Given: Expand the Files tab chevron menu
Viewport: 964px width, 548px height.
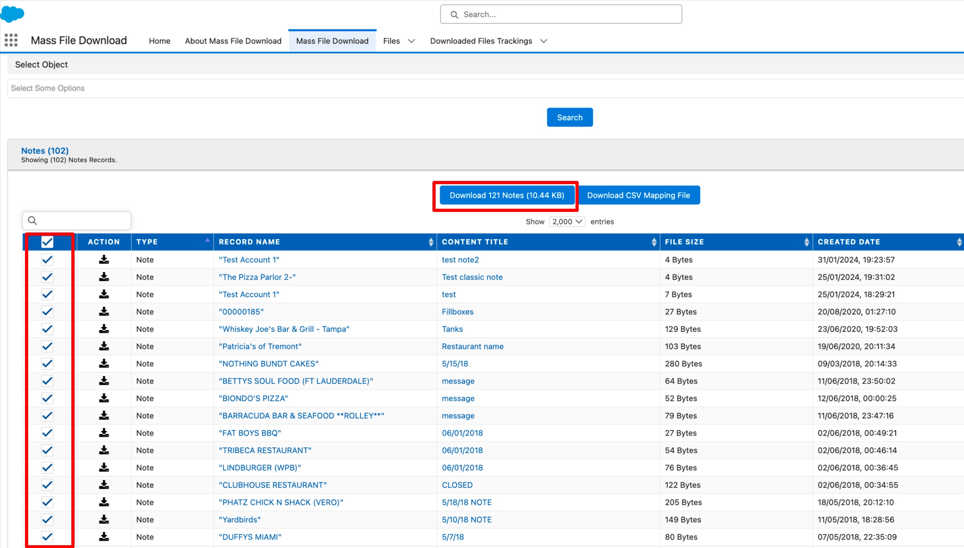Looking at the screenshot, I should [x=411, y=41].
